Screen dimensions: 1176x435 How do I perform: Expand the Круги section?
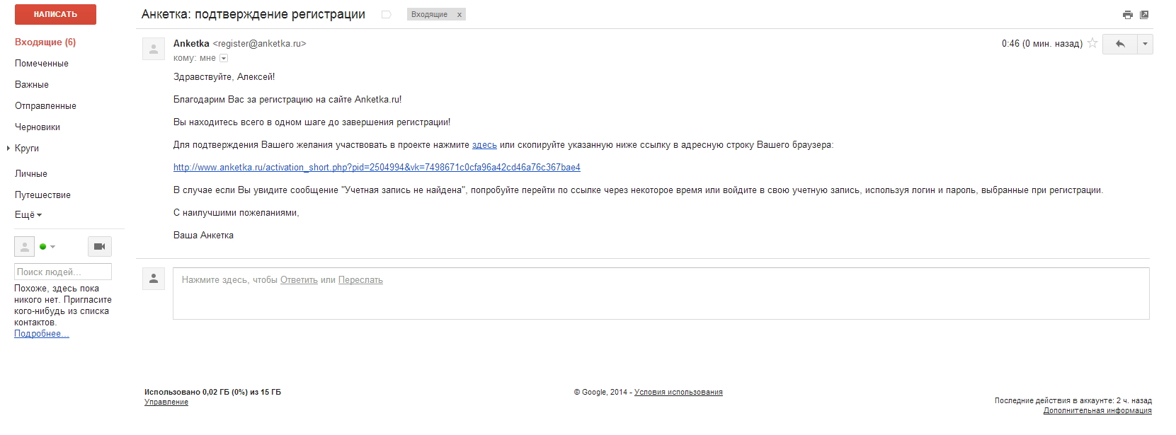[x=8, y=149]
